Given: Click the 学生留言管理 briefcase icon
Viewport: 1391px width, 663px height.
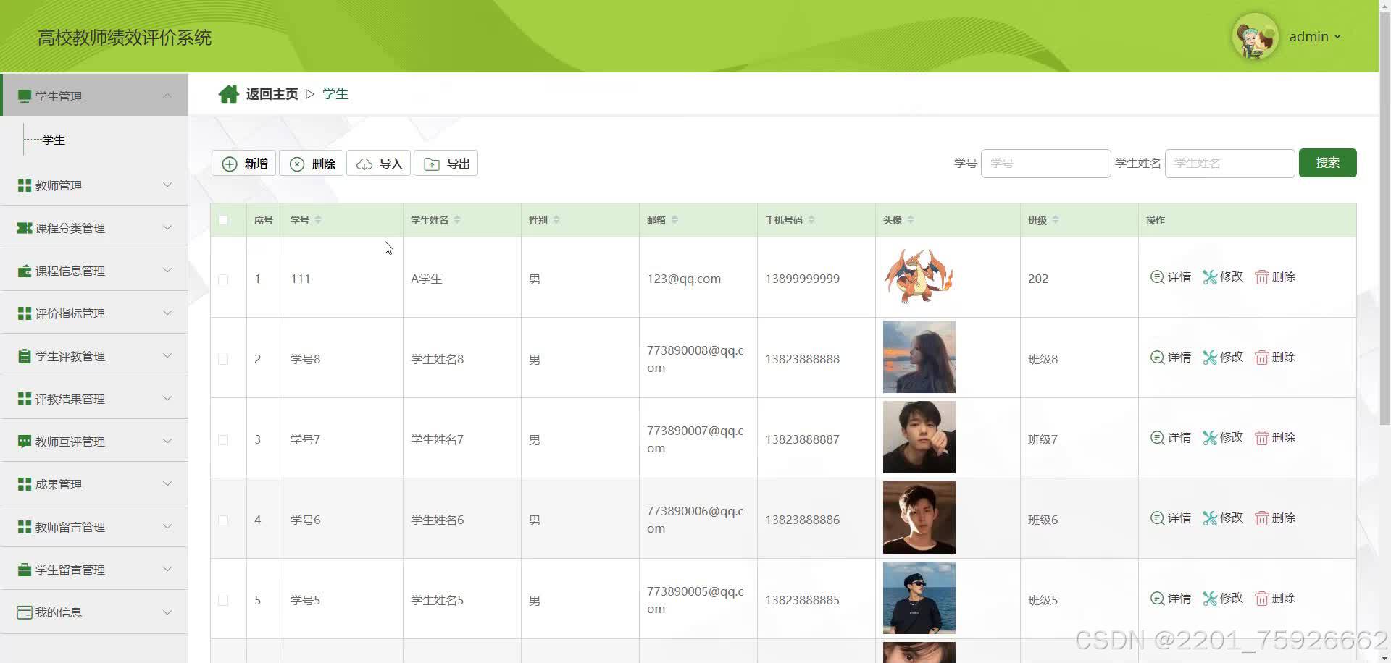Looking at the screenshot, I should pyautogui.click(x=25, y=570).
